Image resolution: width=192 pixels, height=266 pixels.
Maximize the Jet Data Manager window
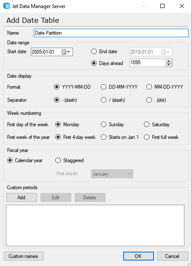coord(162,6)
